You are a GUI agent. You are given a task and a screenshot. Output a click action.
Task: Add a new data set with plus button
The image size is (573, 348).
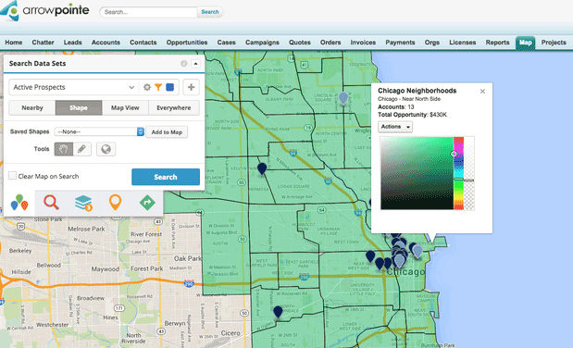click(x=191, y=87)
